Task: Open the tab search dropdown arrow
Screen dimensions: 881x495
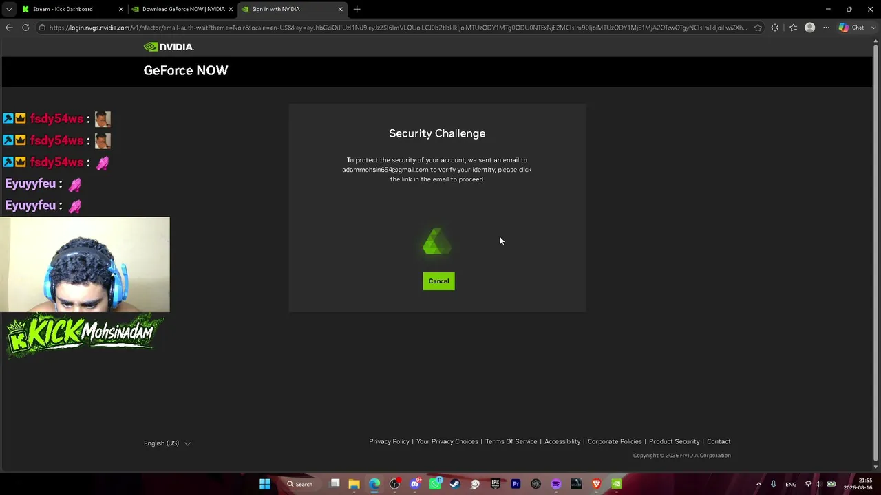Action: 8,9
